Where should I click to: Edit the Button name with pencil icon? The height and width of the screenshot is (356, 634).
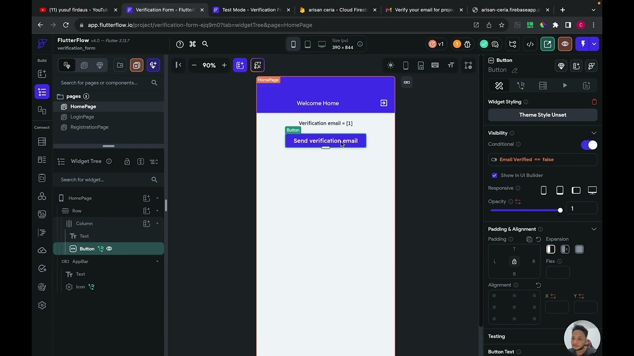[515, 70]
